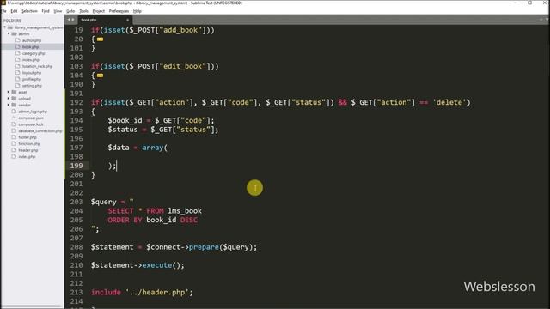Click the file icon beside database_connection.php
Viewport: 550px width, 309px height.
[14, 130]
